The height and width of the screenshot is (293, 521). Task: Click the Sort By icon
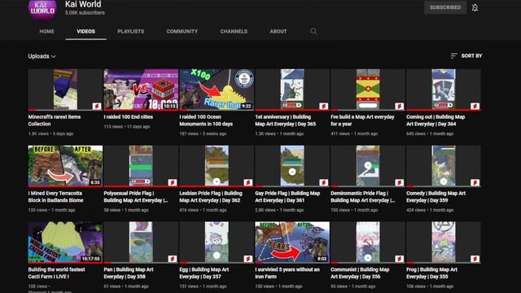coord(454,56)
